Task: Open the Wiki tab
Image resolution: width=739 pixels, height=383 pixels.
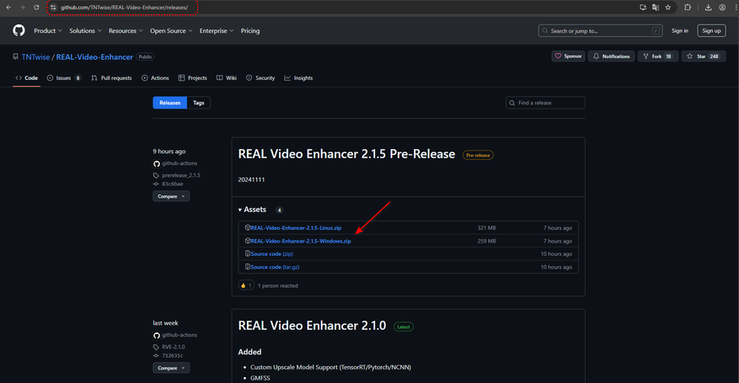Action: click(x=227, y=78)
